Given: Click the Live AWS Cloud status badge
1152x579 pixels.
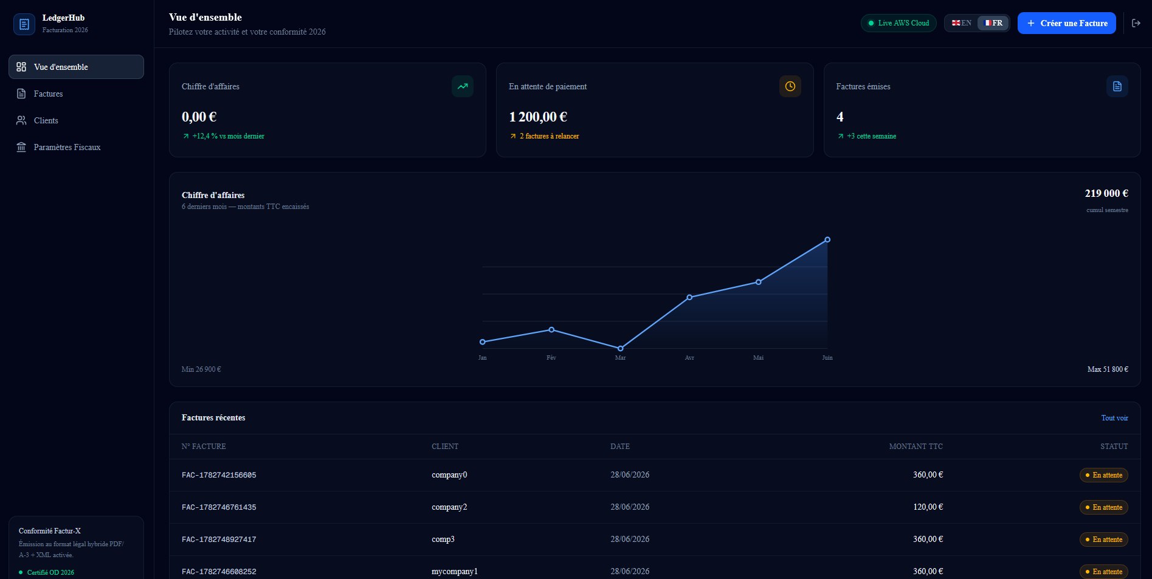Looking at the screenshot, I should [x=898, y=23].
